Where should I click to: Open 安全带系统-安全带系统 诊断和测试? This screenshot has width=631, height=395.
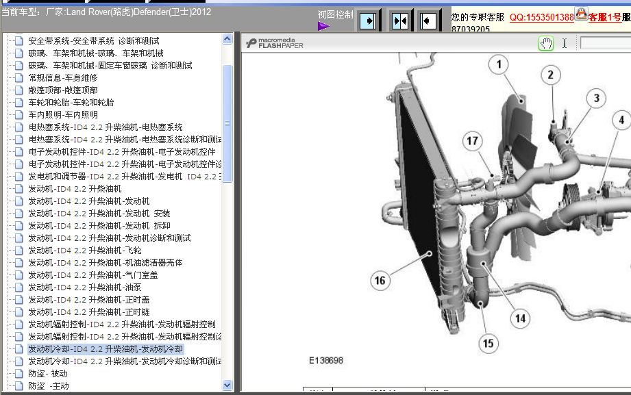94,41
